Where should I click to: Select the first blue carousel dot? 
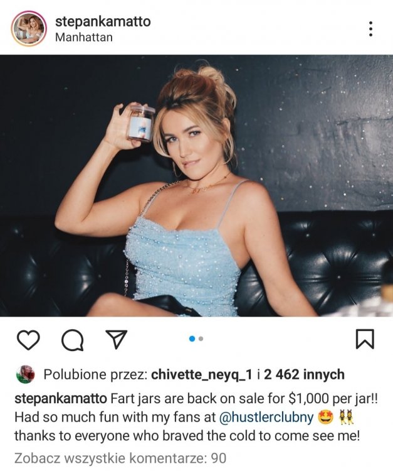point(192,339)
